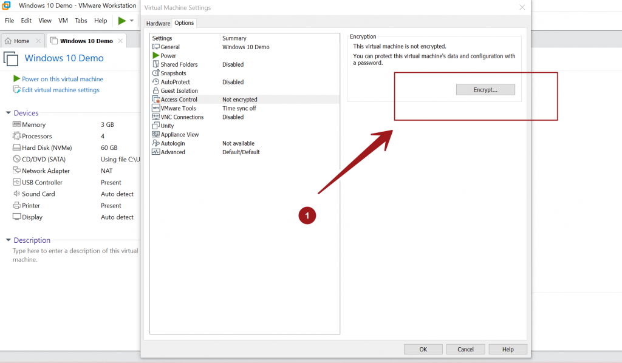Select the Guest Isolation padlock icon
Viewport: 622px width, 363px height.
[155, 90]
